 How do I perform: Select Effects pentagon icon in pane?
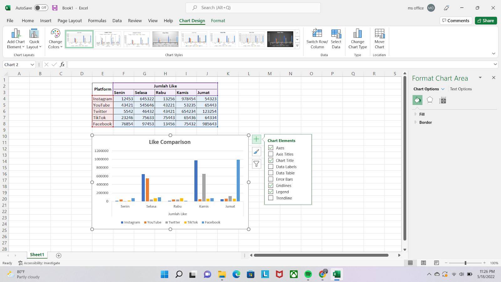[x=430, y=100]
